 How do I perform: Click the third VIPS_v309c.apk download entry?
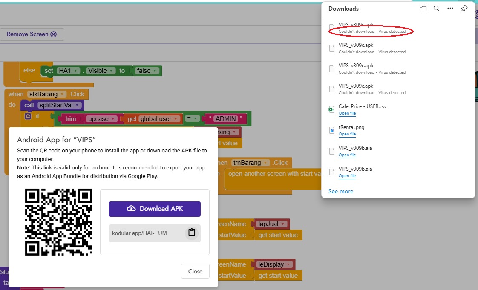[398, 69]
